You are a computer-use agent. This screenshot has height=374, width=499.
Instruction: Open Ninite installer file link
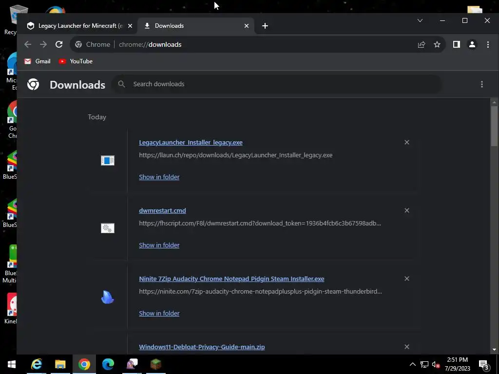click(231, 279)
